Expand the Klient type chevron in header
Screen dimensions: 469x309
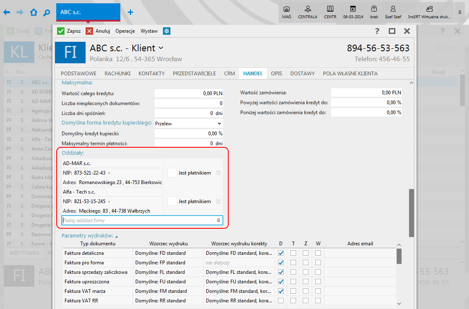[161, 48]
